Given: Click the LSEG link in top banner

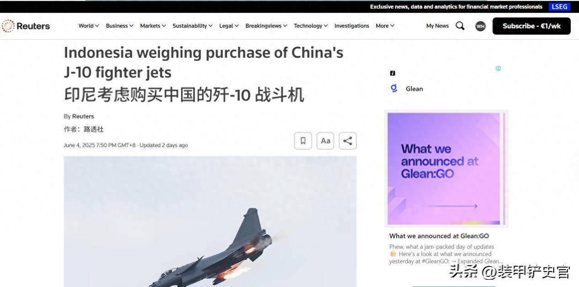Looking at the screenshot, I should 559,6.
